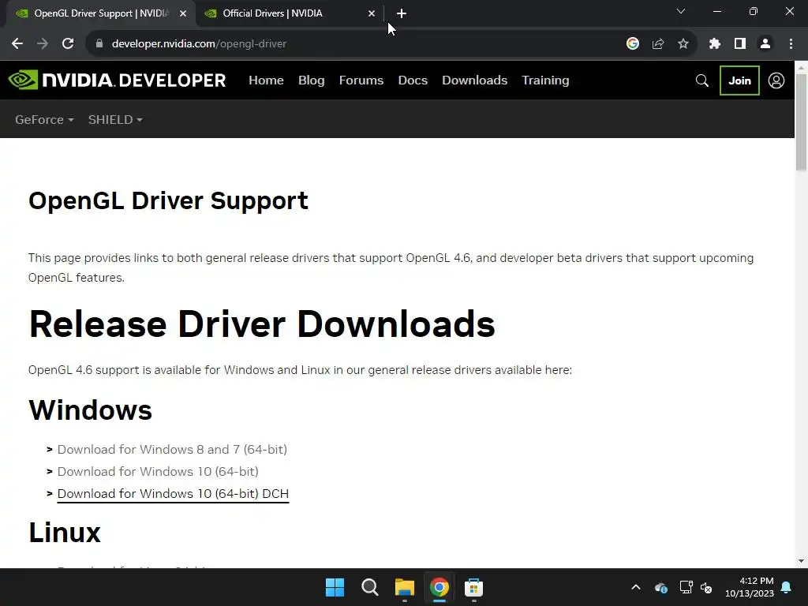
Task: Open the Training nav item
Action: pyautogui.click(x=545, y=80)
